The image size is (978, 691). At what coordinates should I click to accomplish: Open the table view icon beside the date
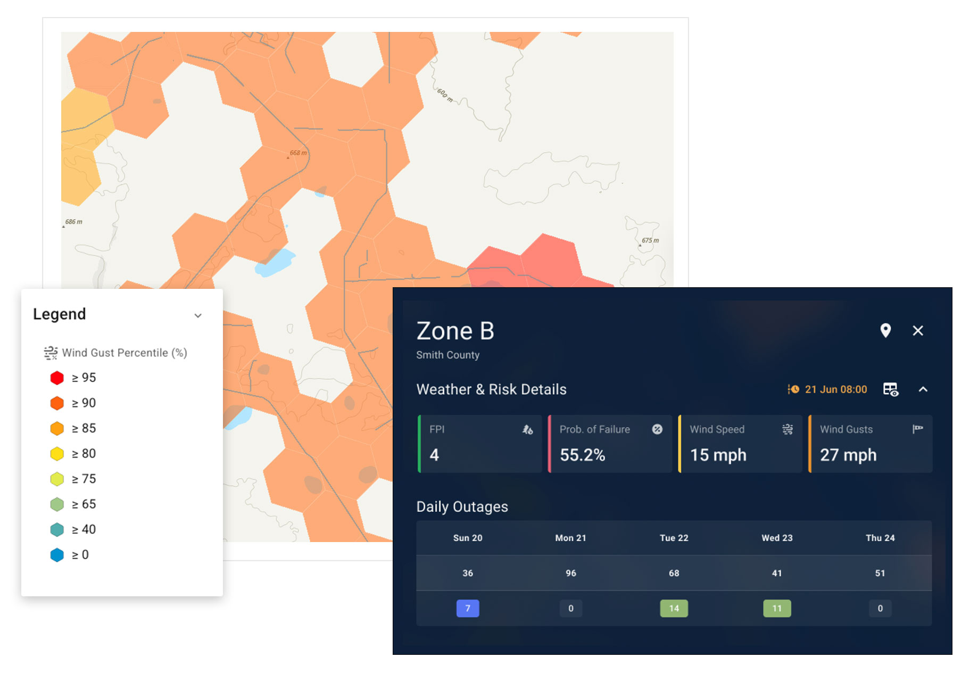[x=890, y=389]
